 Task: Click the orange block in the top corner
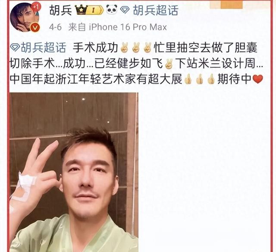point(232,4)
